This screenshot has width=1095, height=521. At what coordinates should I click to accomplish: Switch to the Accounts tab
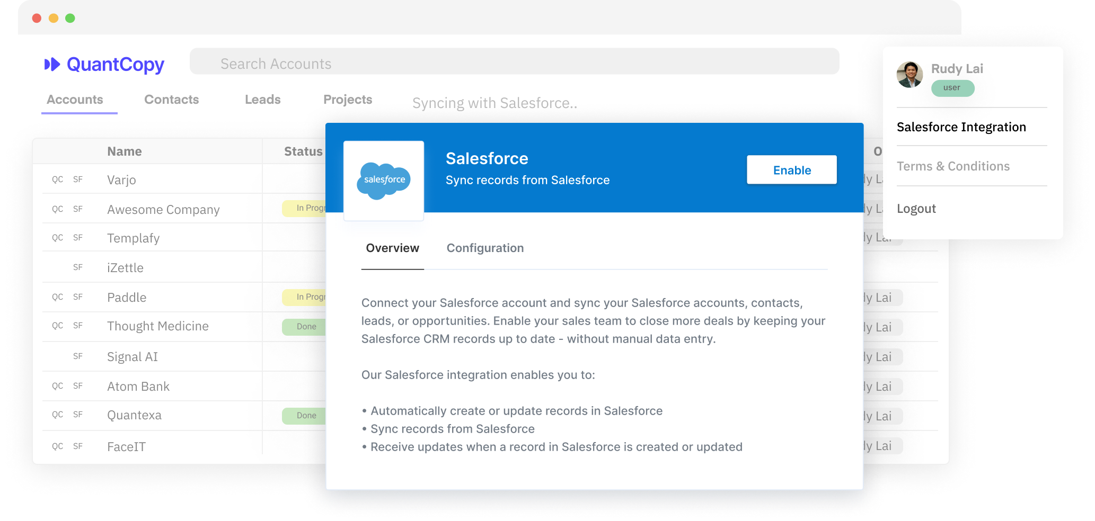75,100
